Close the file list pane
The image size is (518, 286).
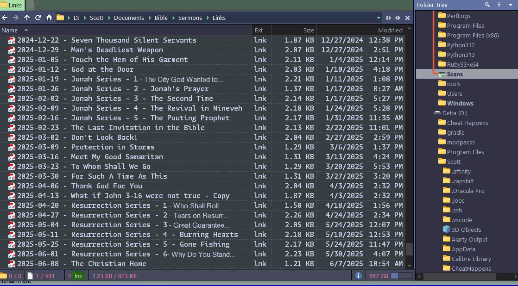click(407, 18)
